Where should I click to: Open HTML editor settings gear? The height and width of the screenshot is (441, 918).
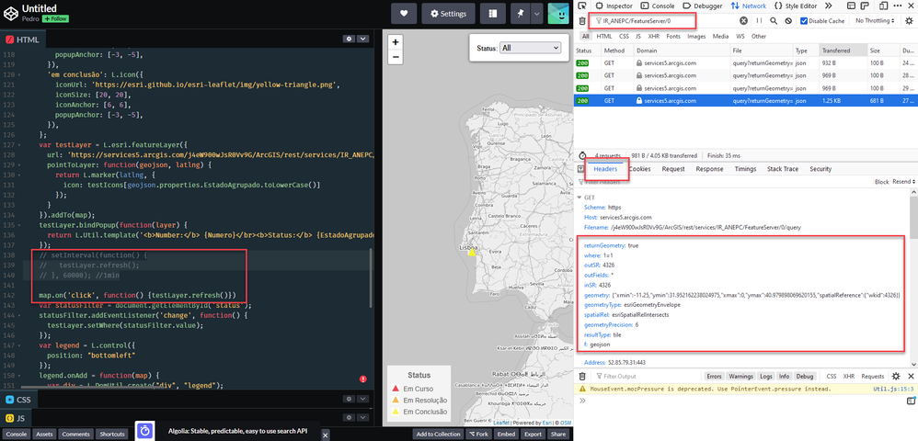349,39
